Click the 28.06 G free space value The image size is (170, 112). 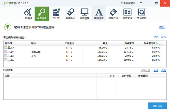coord(129,56)
